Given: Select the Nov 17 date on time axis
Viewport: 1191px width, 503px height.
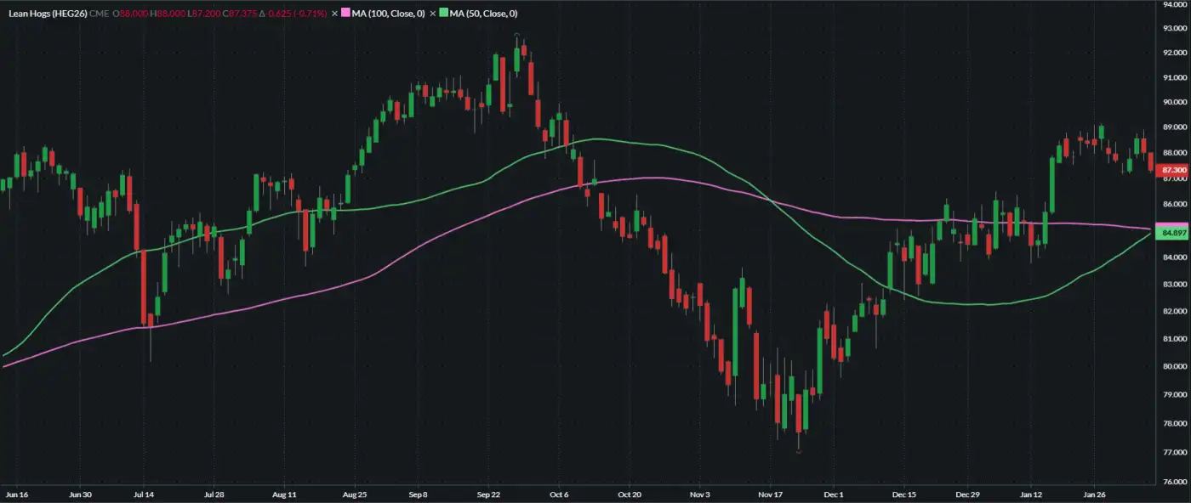Looking at the screenshot, I should pos(770,494).
